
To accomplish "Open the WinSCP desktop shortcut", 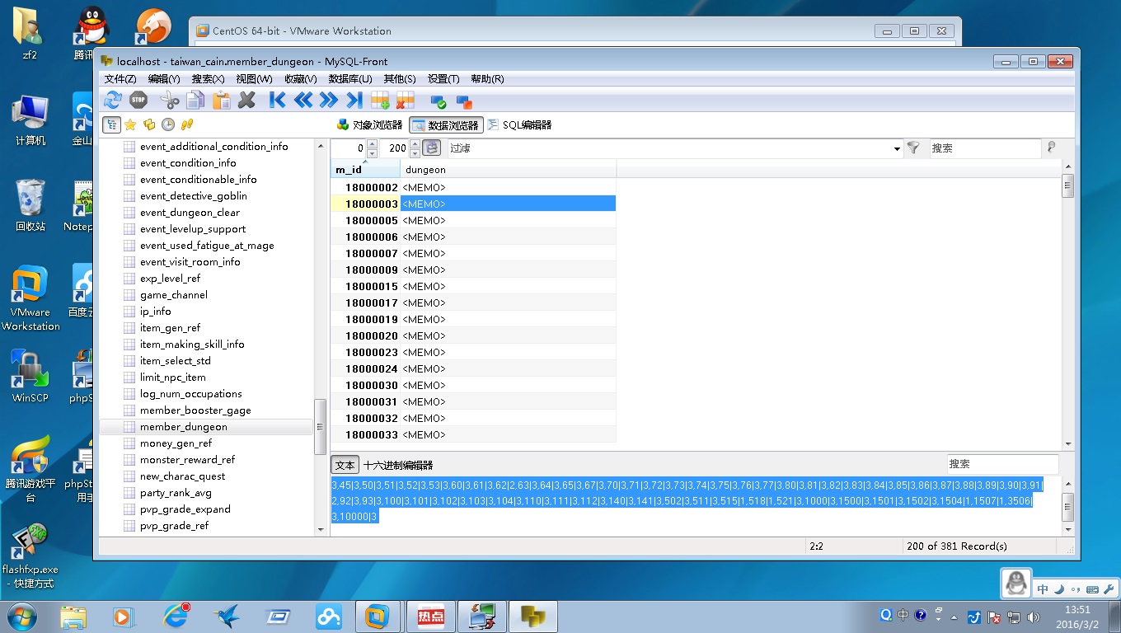I will click(30, 376).
